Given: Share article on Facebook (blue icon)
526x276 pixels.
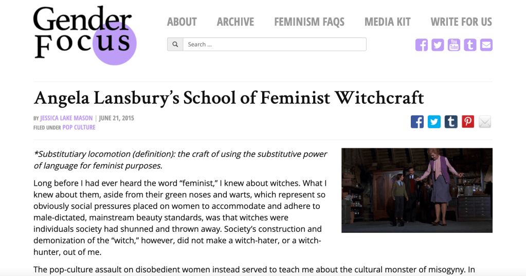Looking at the screenshot, I should [x=418, y=122].
